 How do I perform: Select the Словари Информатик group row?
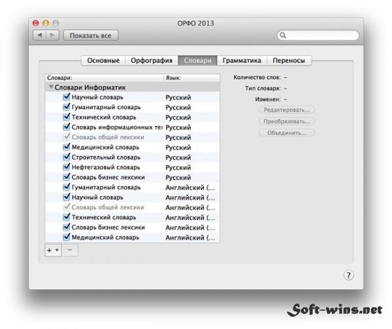pos(133,87)
